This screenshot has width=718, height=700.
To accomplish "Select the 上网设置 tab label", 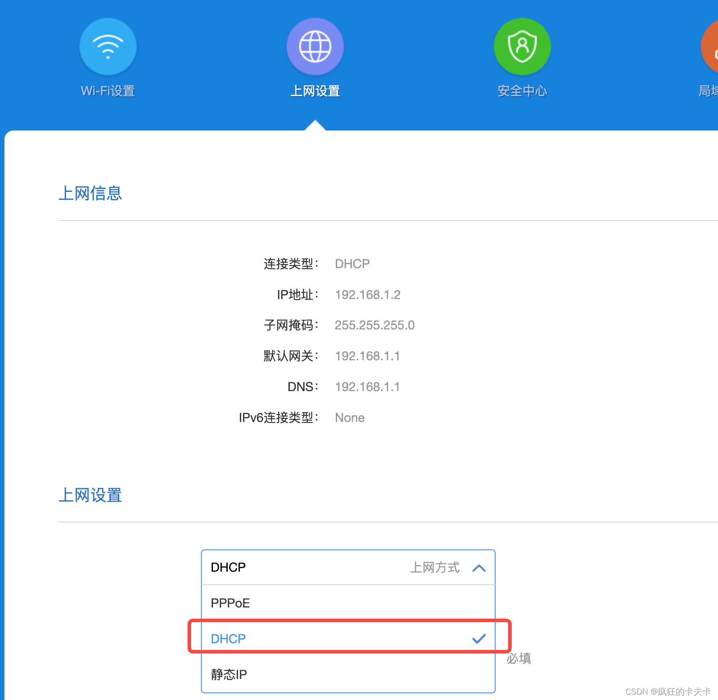I will tap(315, 91).
